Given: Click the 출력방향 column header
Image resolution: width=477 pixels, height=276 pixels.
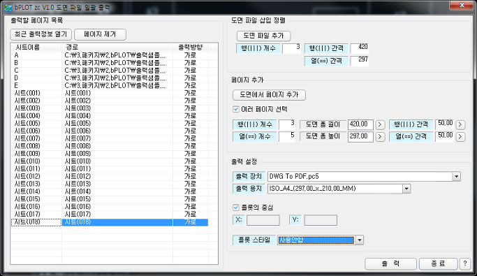Looking at the screenshot, I should (191, 48).
